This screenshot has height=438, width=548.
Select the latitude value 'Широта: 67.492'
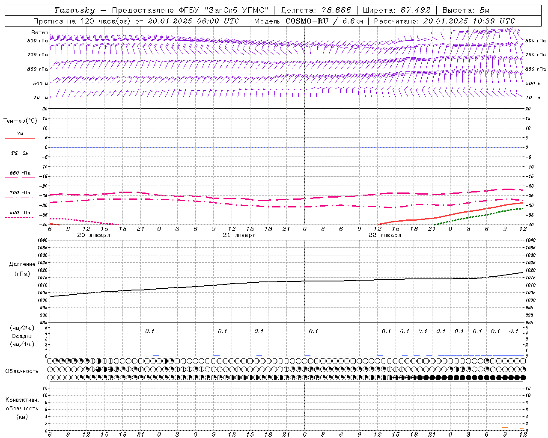click(396, 10)
